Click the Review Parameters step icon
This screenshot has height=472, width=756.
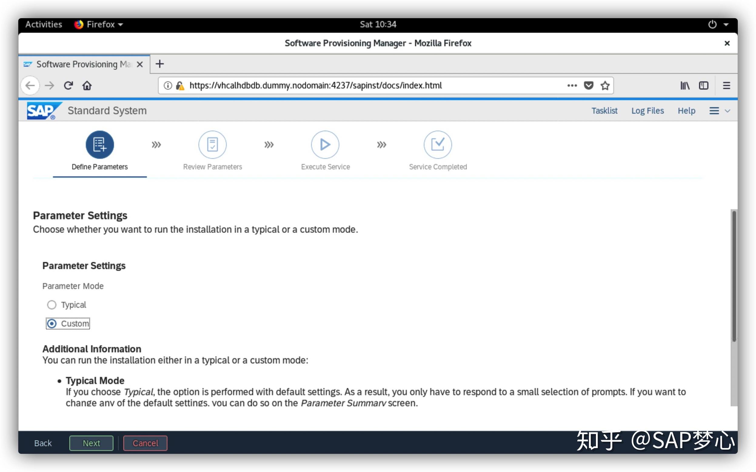click(212, 144)
